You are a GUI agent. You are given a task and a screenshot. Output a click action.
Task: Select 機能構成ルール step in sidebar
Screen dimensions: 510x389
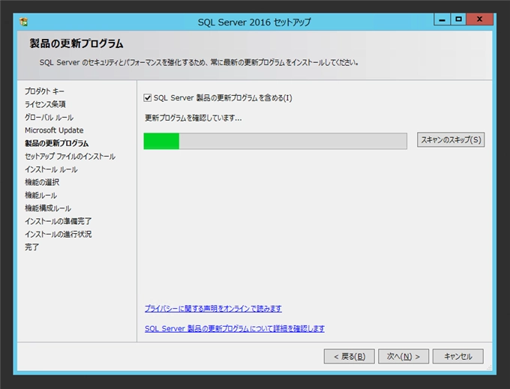click(48, 208)
